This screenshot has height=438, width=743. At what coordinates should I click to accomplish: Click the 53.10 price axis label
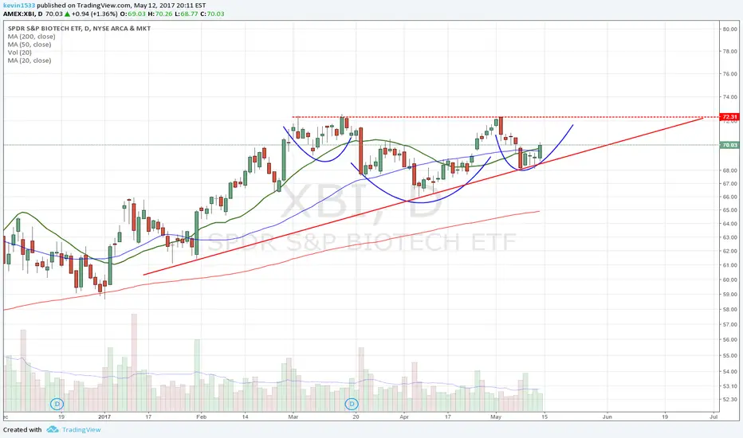click(x=729, y=386)
